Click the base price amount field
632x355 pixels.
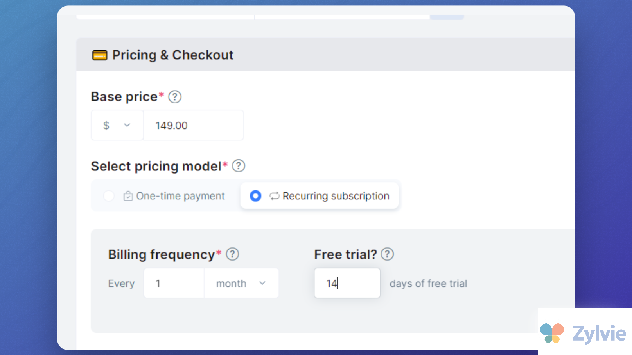coord(194,125)
